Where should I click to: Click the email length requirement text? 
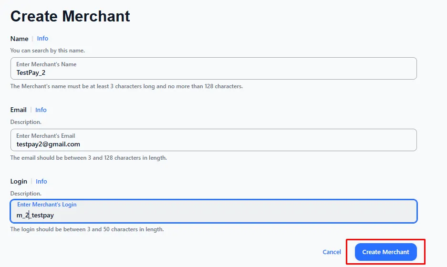point(89,158)
